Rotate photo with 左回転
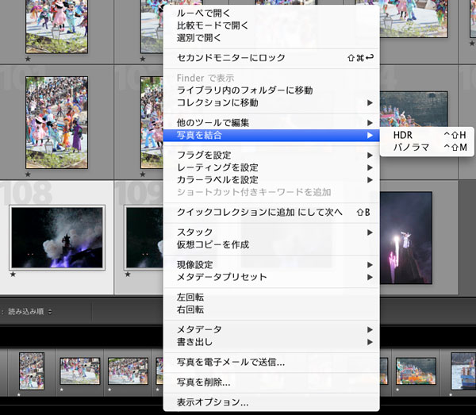The height and width of the screenshot is (415, 476). (x=271, y=298)
